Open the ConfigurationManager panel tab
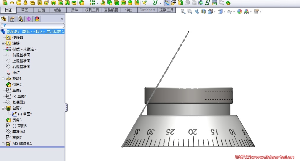Viewport: 300px width, 161px height. point(20,19)
